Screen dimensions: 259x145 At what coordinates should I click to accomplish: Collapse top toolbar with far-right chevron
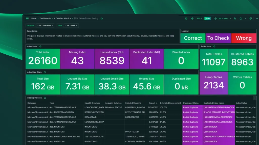click(257, 19)
